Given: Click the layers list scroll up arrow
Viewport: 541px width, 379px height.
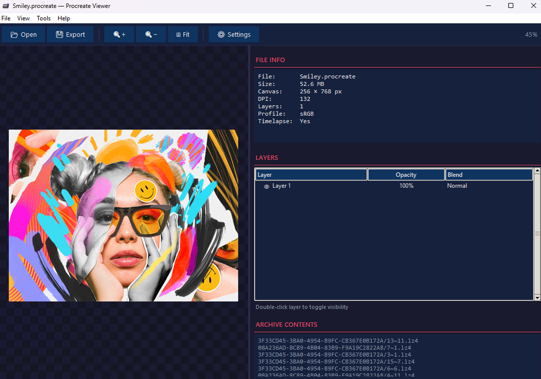Looking at the screenshot, I should pyautogui.click(x=537, y=171).
